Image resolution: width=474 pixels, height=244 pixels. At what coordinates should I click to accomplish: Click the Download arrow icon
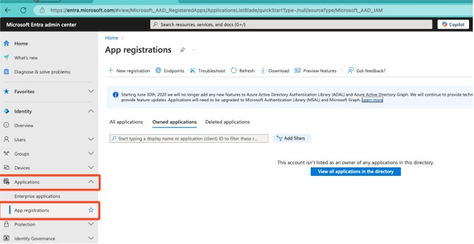[x=263, y=71]
